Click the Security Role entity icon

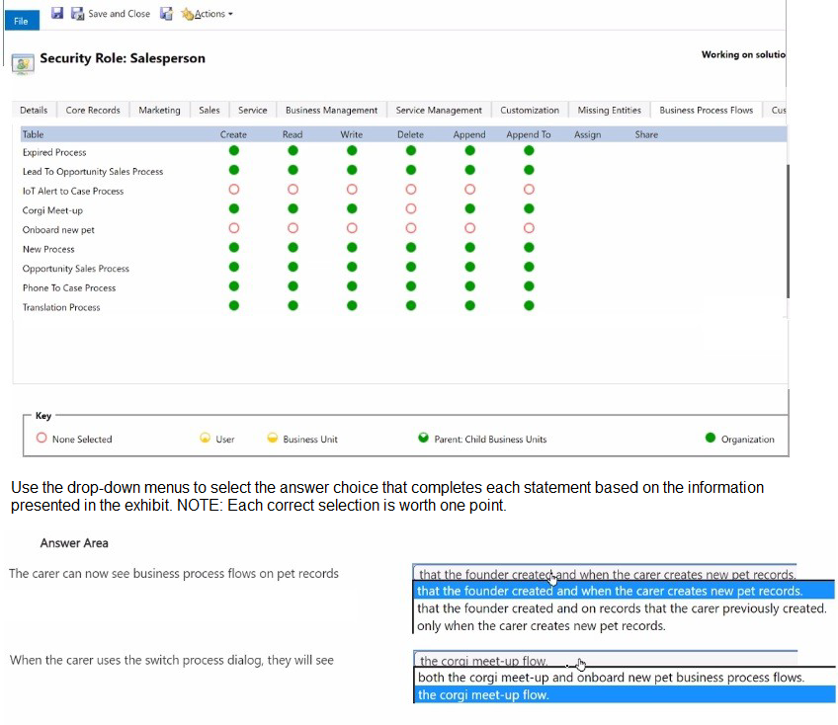[x=22, y=61]
